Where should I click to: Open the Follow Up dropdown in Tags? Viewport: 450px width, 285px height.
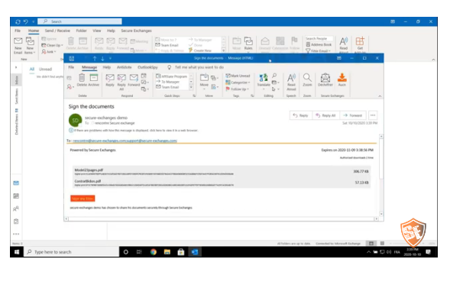(237, 89)
